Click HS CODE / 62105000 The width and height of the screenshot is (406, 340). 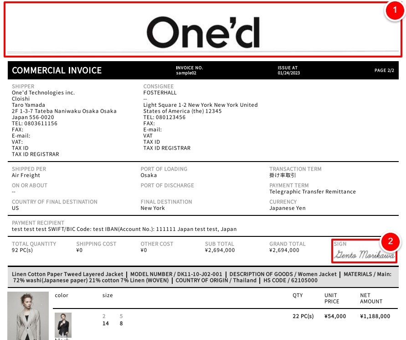click(x=291, y=280)
